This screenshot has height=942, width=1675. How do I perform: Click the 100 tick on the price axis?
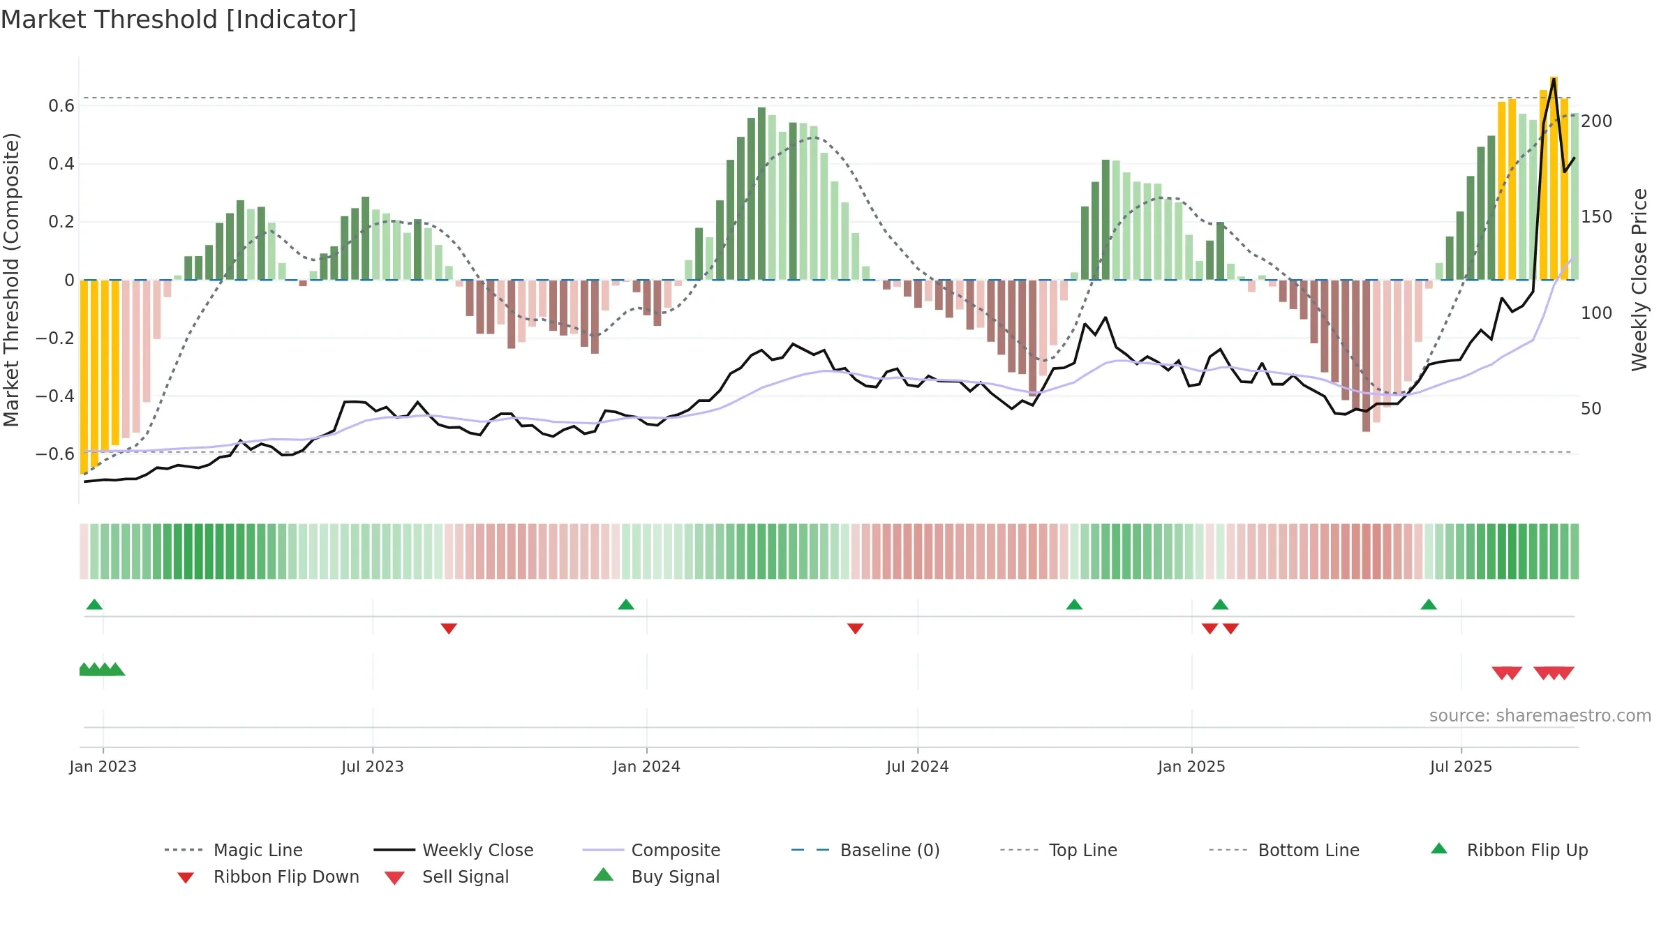(1597, 313)
